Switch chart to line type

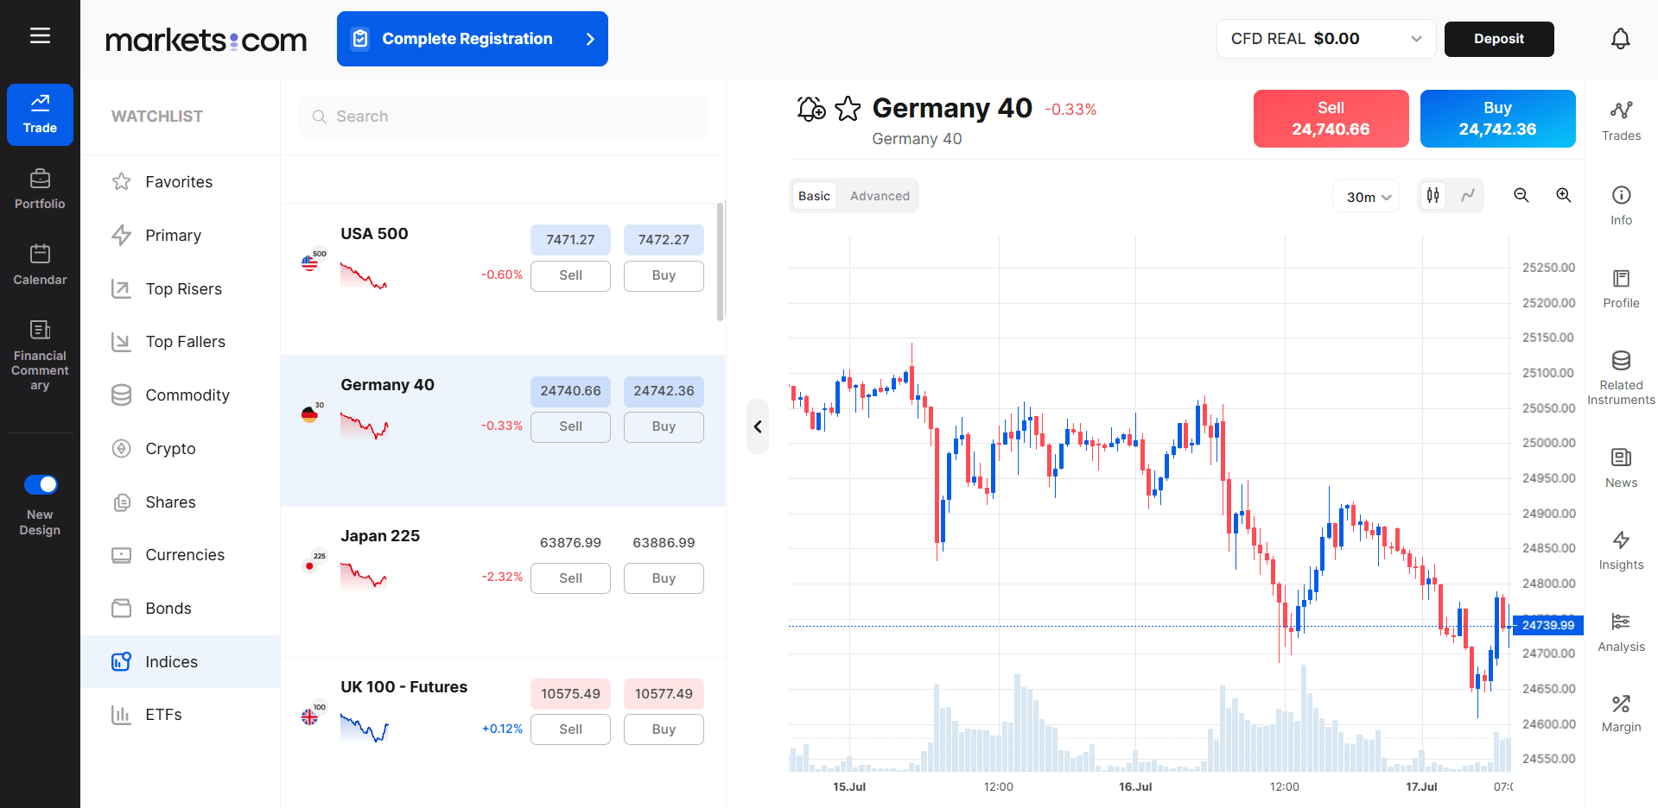click(x=1468, y=195)
